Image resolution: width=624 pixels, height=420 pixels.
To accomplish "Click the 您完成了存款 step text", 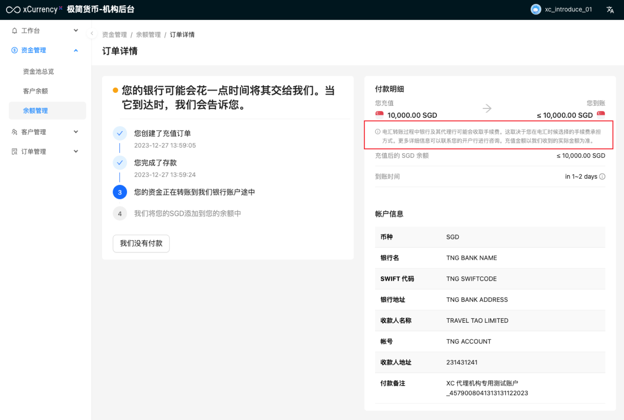I will click(x=156, y=163).
